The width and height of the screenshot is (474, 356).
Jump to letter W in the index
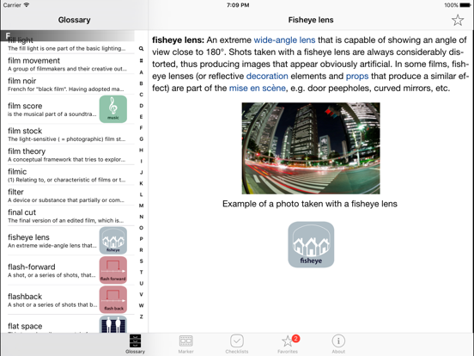pos(141,305)
